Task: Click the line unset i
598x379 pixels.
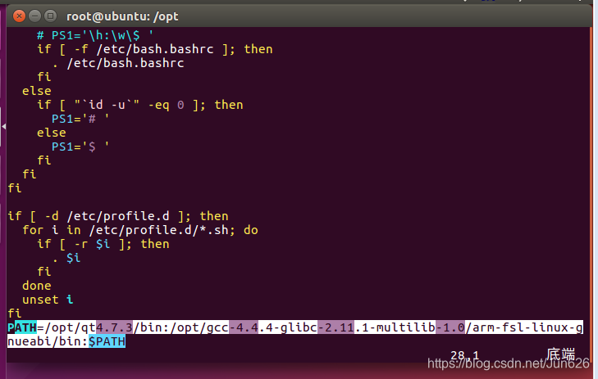Action: coord(48,300)
